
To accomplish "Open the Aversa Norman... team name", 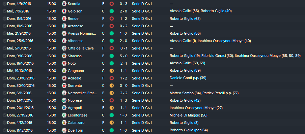I will [x=82, y=33].
